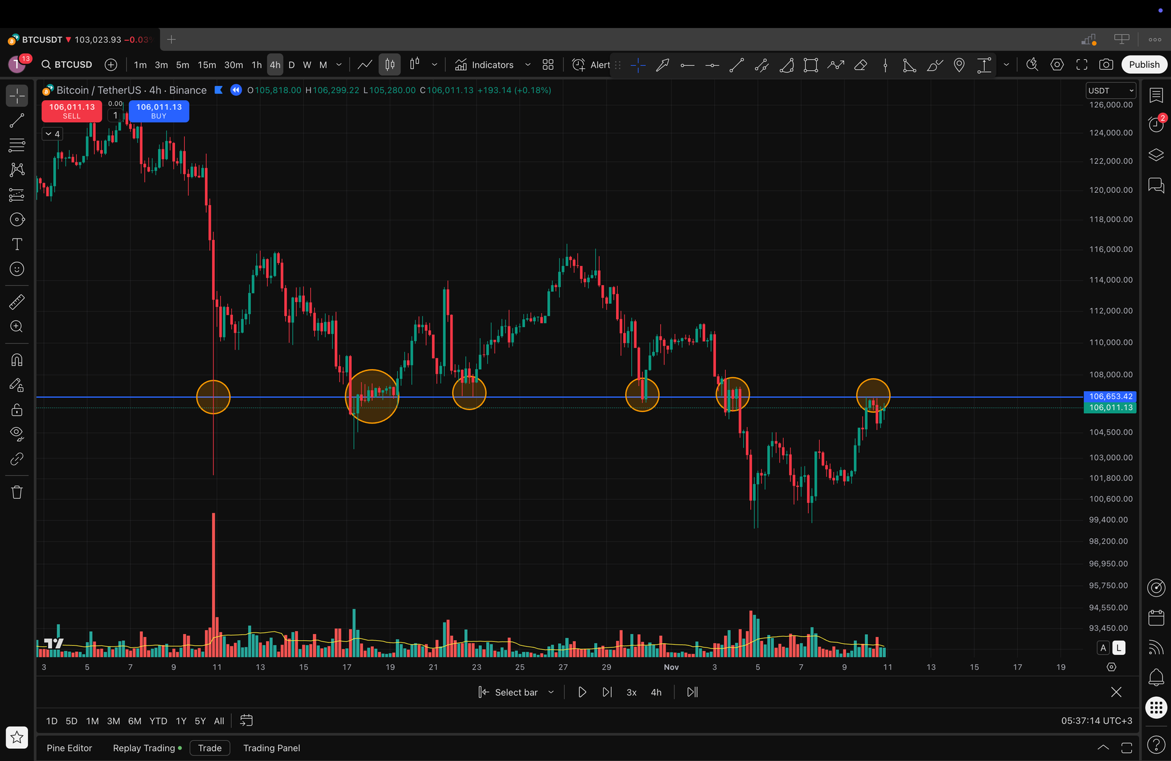Toggle auto scale with the A button

pos(1103,647)
